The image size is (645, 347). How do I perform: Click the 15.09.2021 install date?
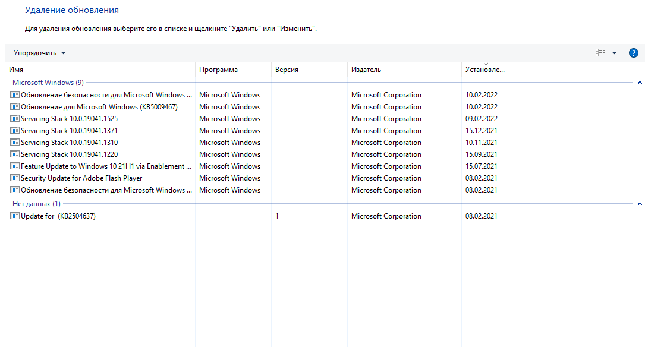[482, 154]
